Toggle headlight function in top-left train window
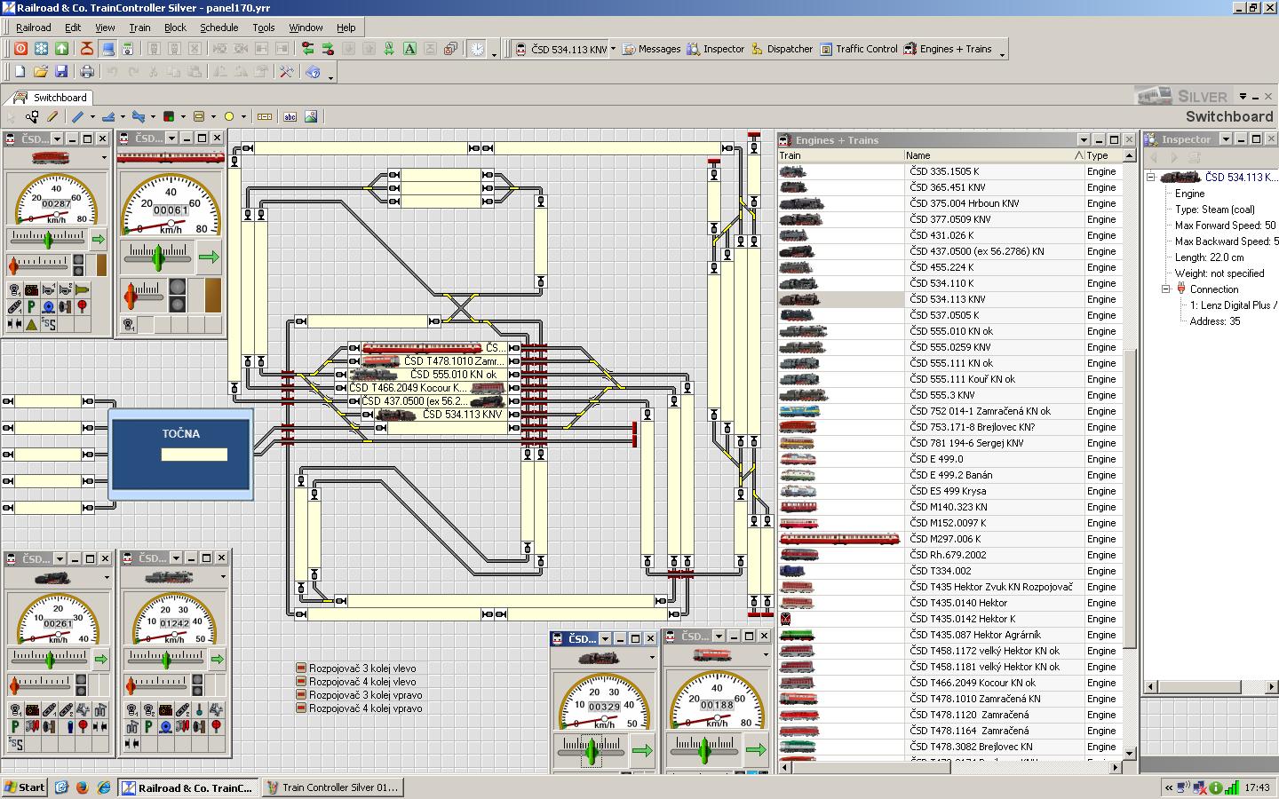The width and height of the screenshot is (1279, 799). point(14,290)
